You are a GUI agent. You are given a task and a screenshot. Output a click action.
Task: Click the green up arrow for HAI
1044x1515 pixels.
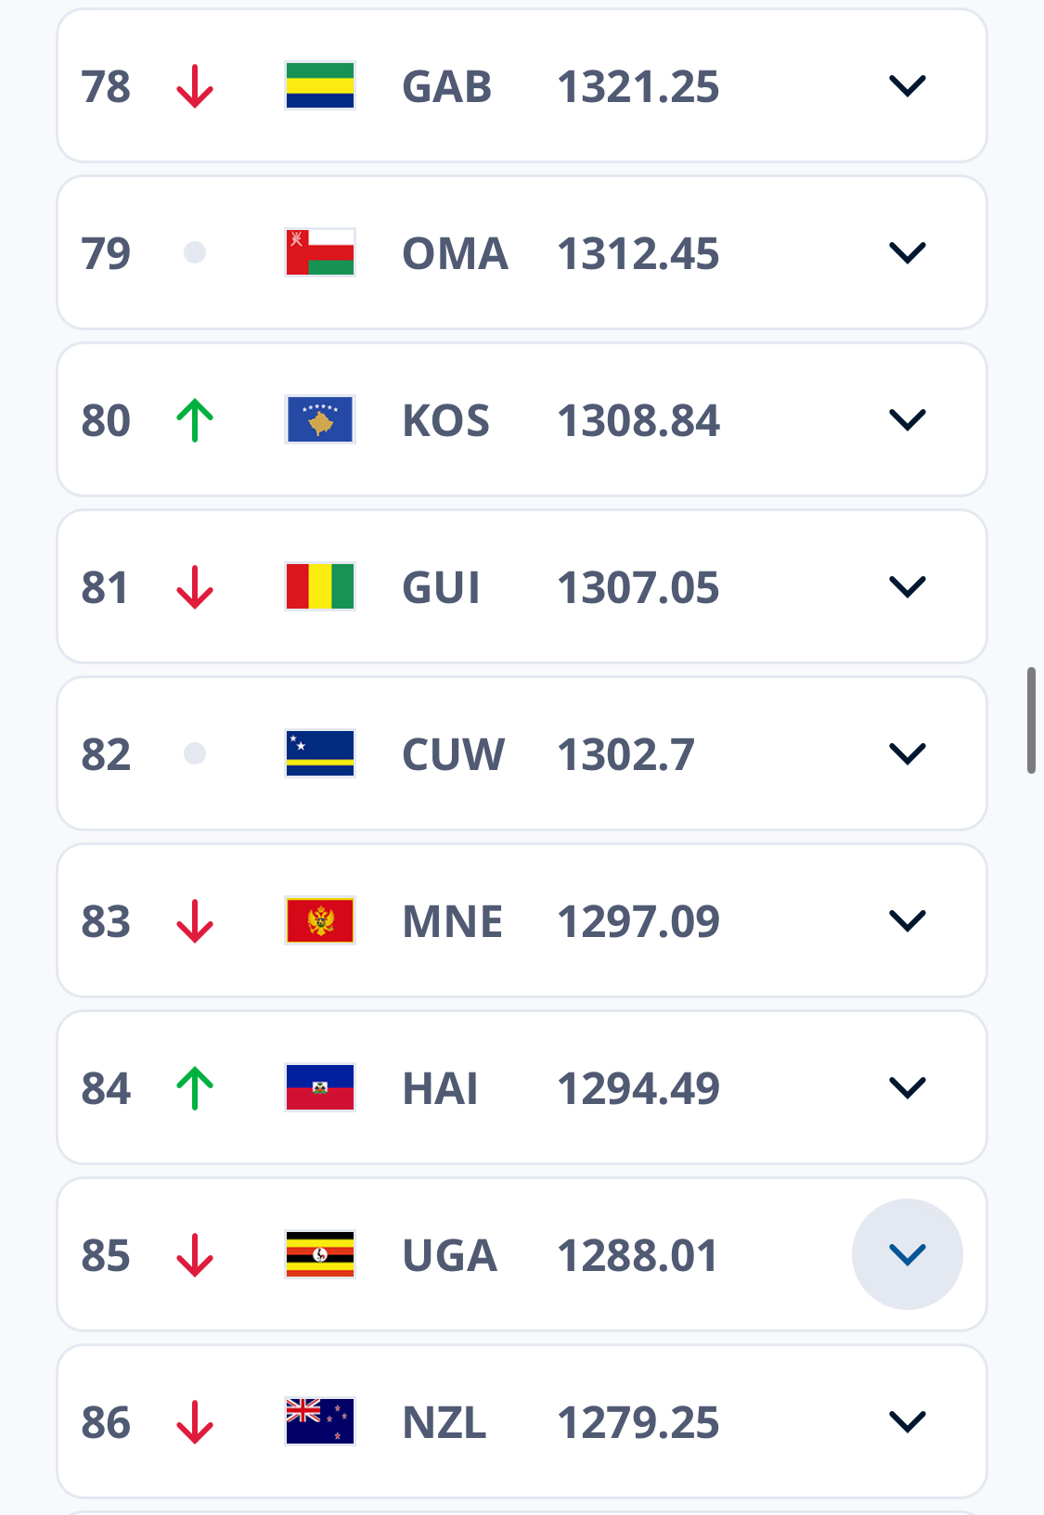[x=195, y=1088]
